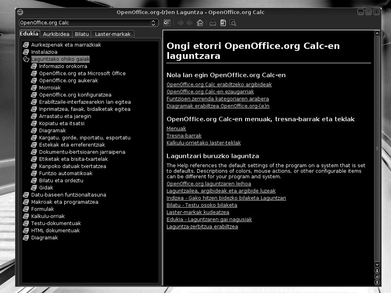Viewport: 391px width, 293px height.
Task: Open Bilatu - Testu osoko bilaketa link
Action: pyautogui.click(x=202, y=205)
